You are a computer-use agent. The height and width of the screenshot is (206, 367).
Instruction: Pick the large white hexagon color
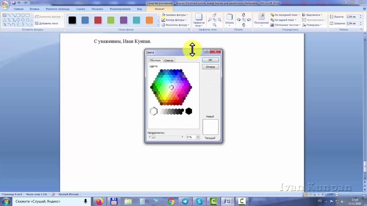pos(154,111)
